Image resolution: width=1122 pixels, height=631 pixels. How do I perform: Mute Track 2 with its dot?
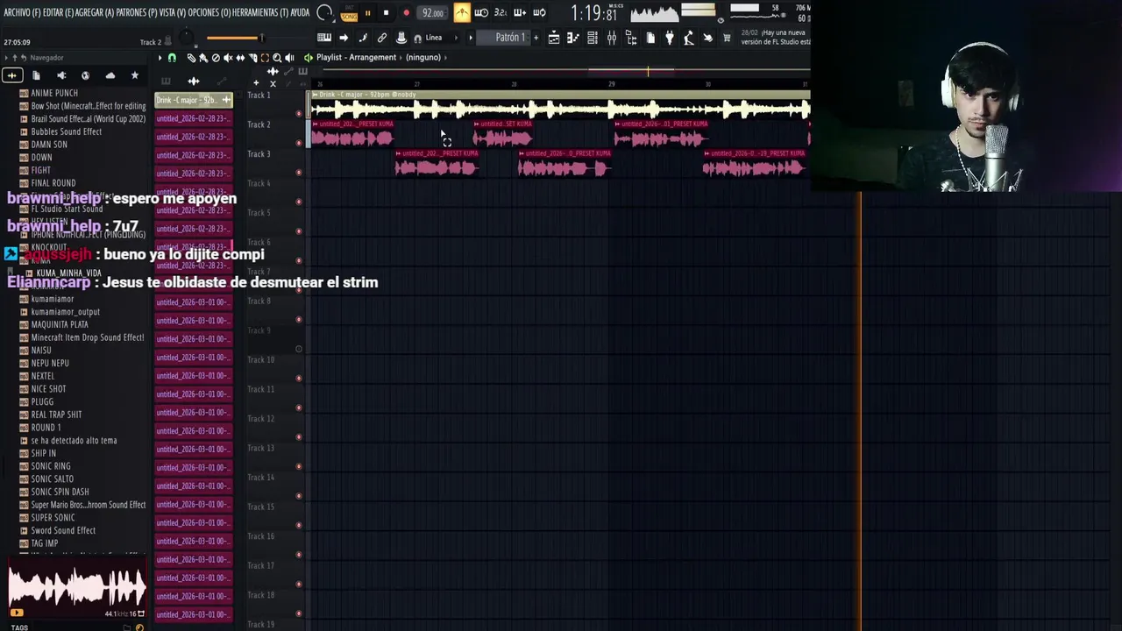coord(298,143)
